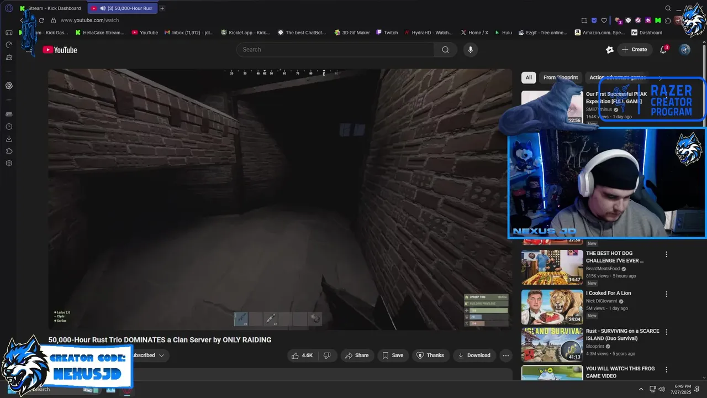Open the Dashboard bookmark
Image resolution: width=707 pixels, height=398 pixels.
[x=647, y=33]
